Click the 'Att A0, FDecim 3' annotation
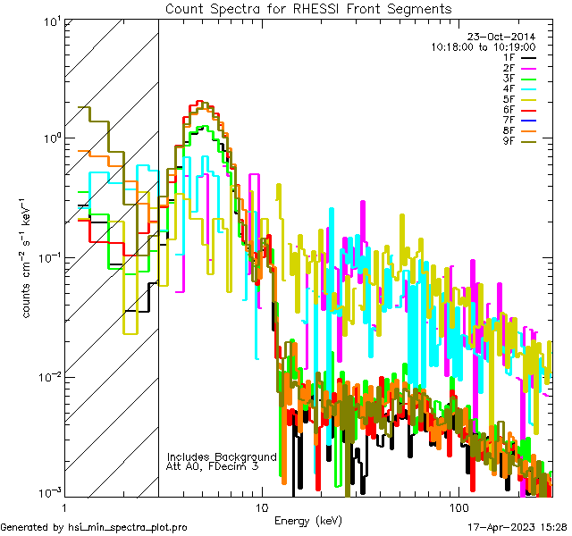Viewport: 572px width, 536px height. pyautogui.click(x=212, y=466)
